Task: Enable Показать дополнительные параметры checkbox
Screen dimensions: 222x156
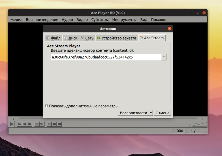Action: click(46, 106)
